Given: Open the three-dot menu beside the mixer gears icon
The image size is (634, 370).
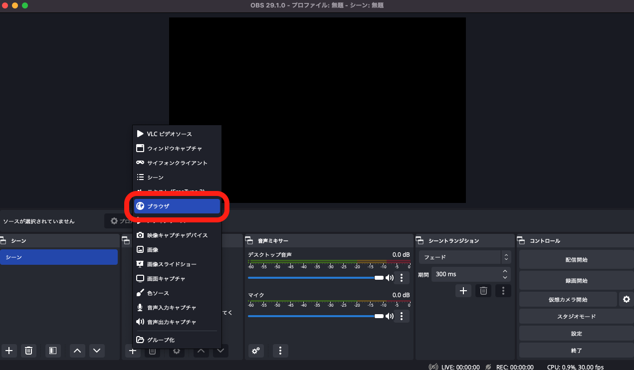Looking at the screenshot, I should point(280,351).
